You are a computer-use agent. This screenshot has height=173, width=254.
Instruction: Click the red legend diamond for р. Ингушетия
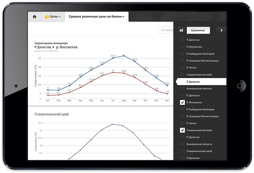[x=53, y=47]
